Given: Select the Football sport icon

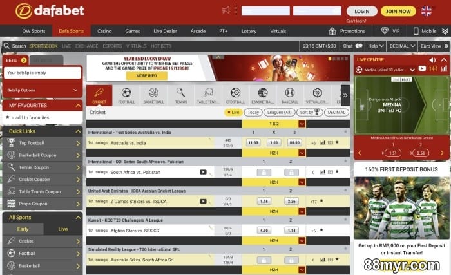Looking at the screenshot, I should pos(126,95).
